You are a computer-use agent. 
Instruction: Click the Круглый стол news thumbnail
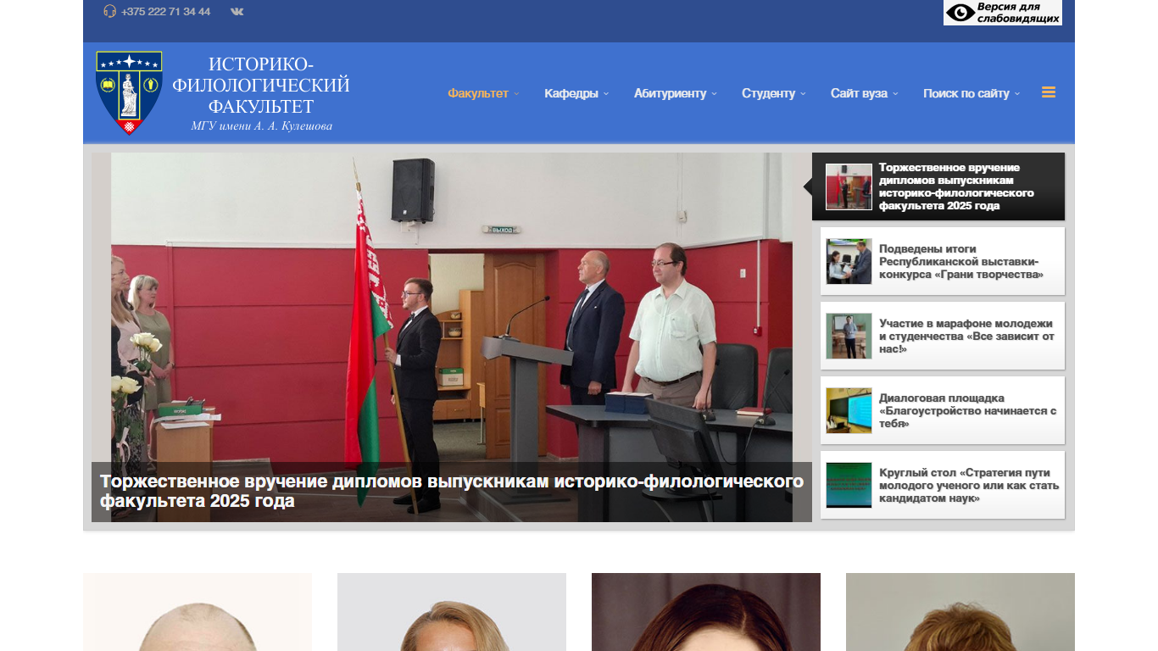point(849,485)
